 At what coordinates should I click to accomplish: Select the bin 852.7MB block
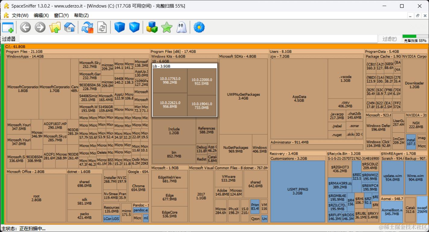point(174,154)
